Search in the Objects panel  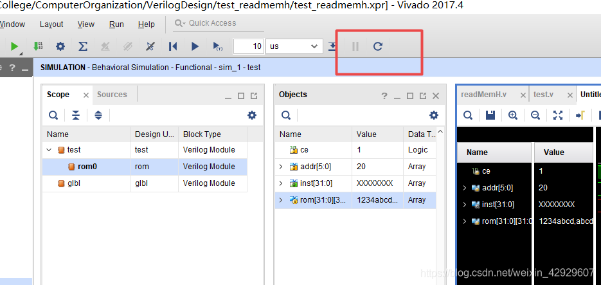(x=286, y=115)
